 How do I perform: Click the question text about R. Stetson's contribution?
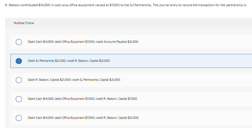pyautogui.click(x=126, y=5)
